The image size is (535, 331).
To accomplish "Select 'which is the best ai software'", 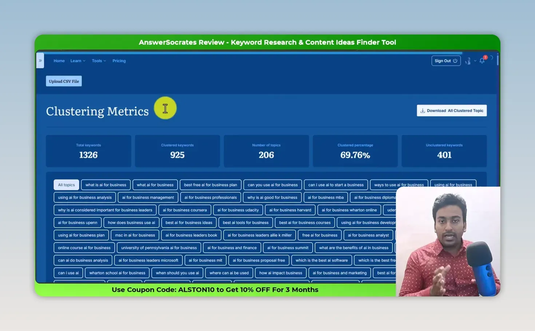I will [321, 260].
